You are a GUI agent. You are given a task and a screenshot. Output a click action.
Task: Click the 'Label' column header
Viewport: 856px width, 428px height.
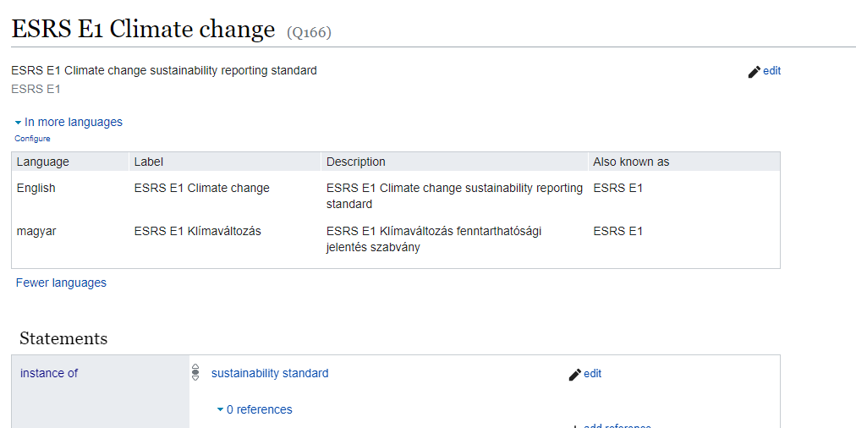[x=149, y=162]
